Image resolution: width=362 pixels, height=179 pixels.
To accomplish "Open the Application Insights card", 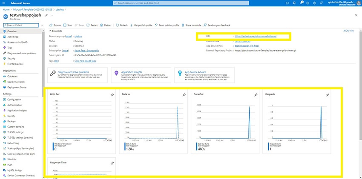I will (141, 75).
